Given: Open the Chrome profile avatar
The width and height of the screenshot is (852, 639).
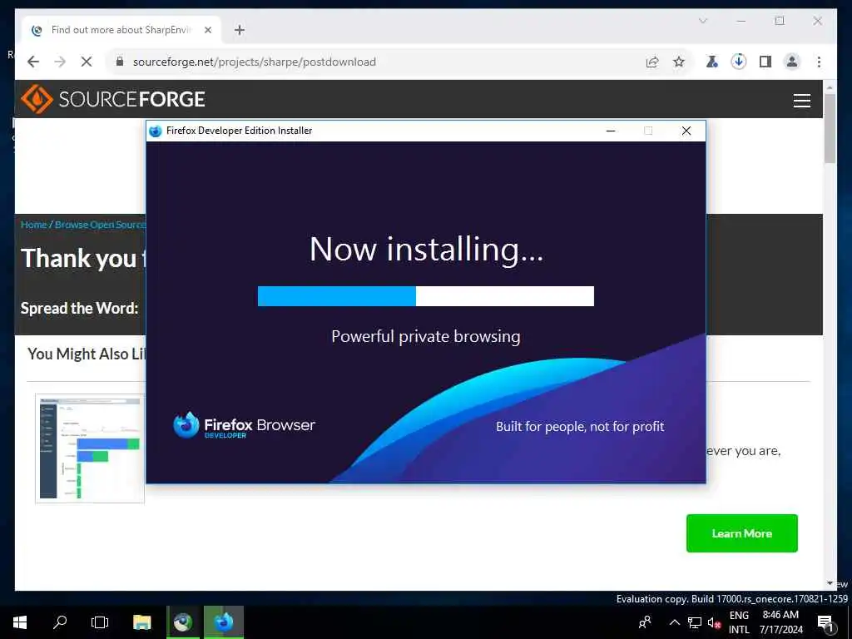Looking at the screenshot, I should tap(792, 62).
